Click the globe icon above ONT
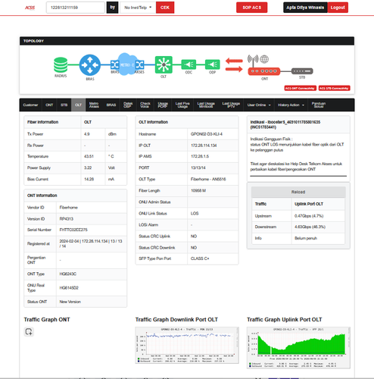This screenshot has height=379, width=374. tap(264, 59)
